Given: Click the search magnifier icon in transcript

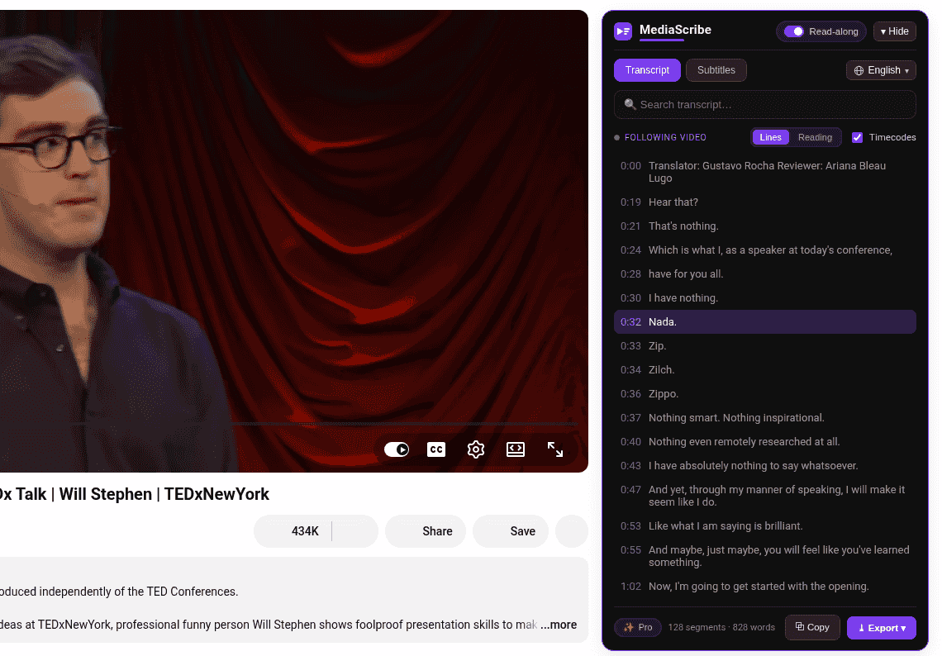Looking at the screenshot, I should 630,105.
